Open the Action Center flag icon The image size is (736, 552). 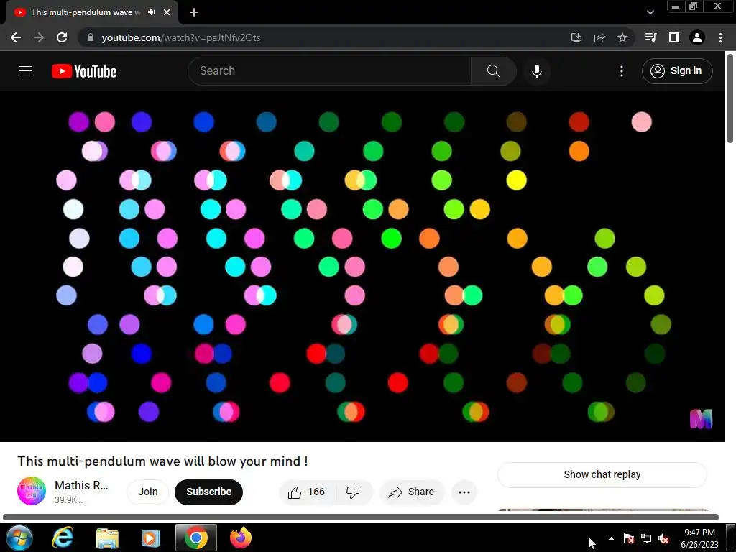629,538
